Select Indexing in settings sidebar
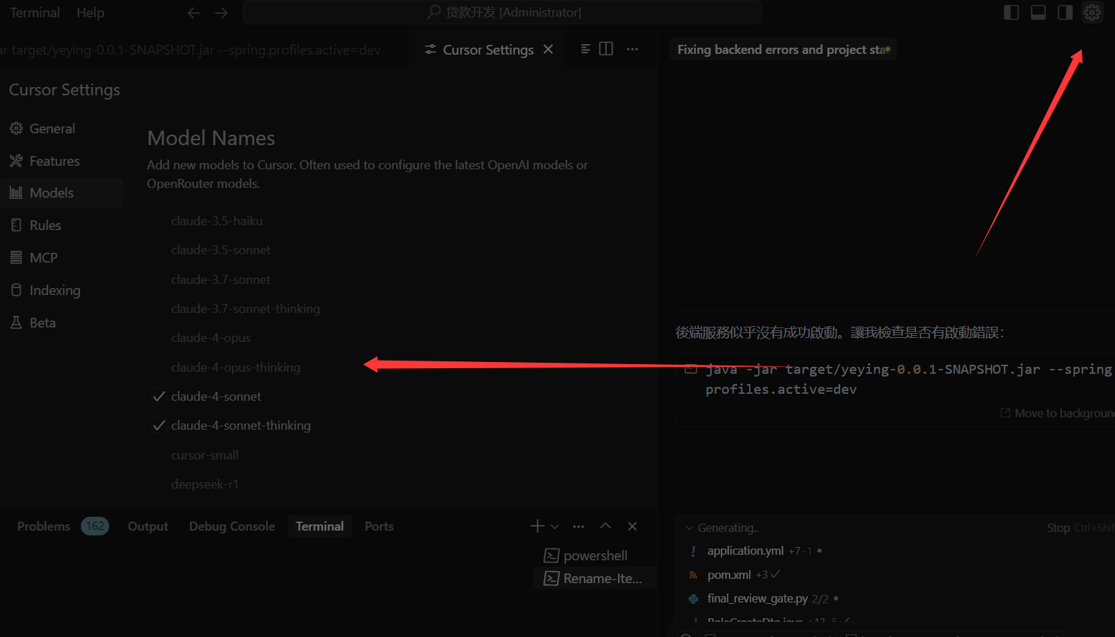1115x637 pixels. click(x=55, y=290)
